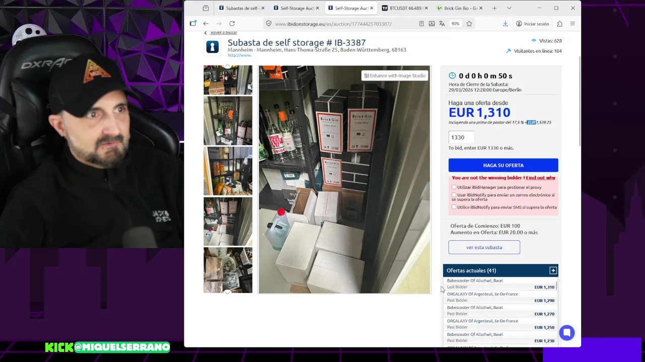This screenshot has height=362, width=645.
Task: Switch to Brick Gin Bio tab
Action: point(460,8)
